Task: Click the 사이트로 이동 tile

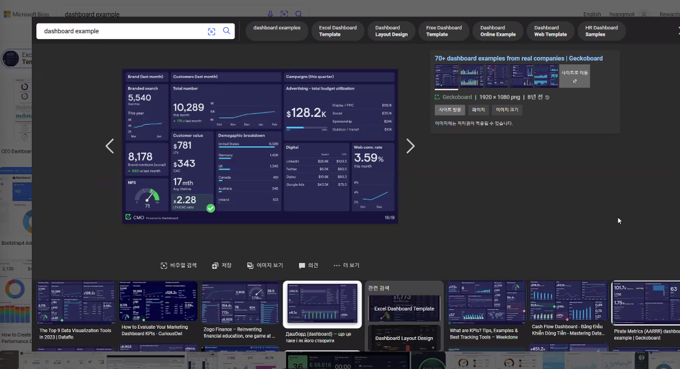Action: coord(575,76)
